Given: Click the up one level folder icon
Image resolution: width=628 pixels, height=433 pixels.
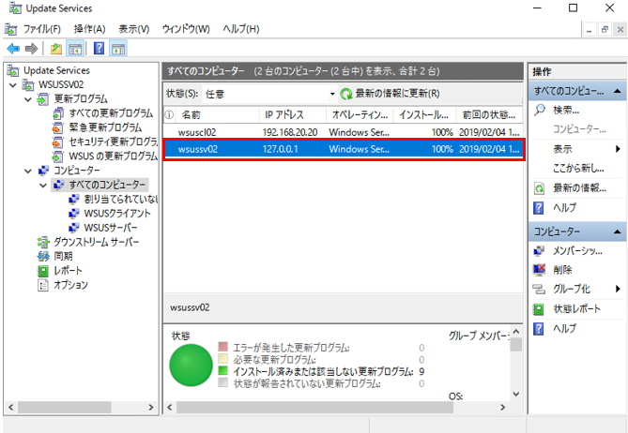Looking at the screenshot, I should click(x=56, y=48).
